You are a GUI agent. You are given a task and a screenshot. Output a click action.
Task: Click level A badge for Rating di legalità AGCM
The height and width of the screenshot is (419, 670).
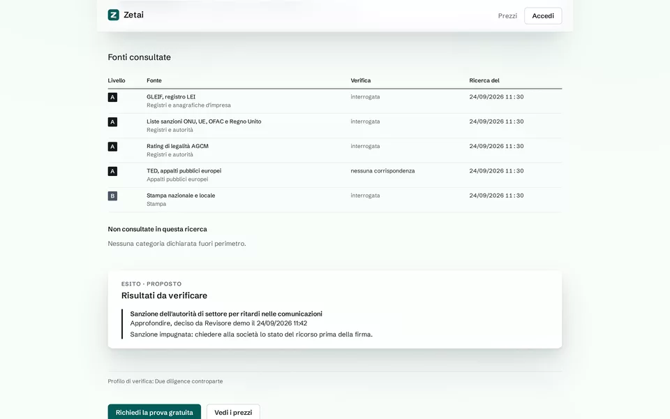click(x=112, y=147)
